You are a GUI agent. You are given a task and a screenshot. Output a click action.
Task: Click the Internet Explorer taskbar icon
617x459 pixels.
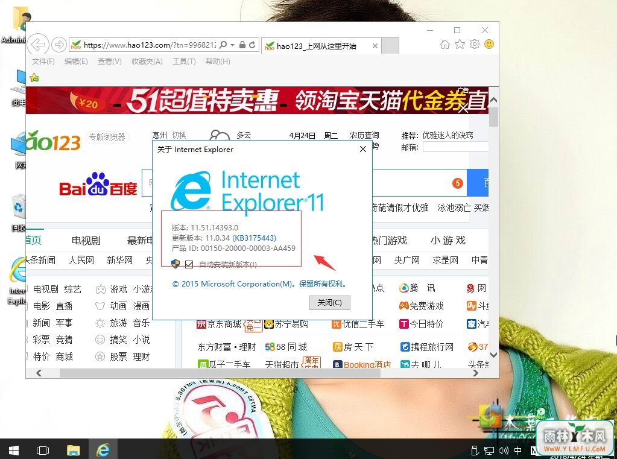click(x=104, y=449)
